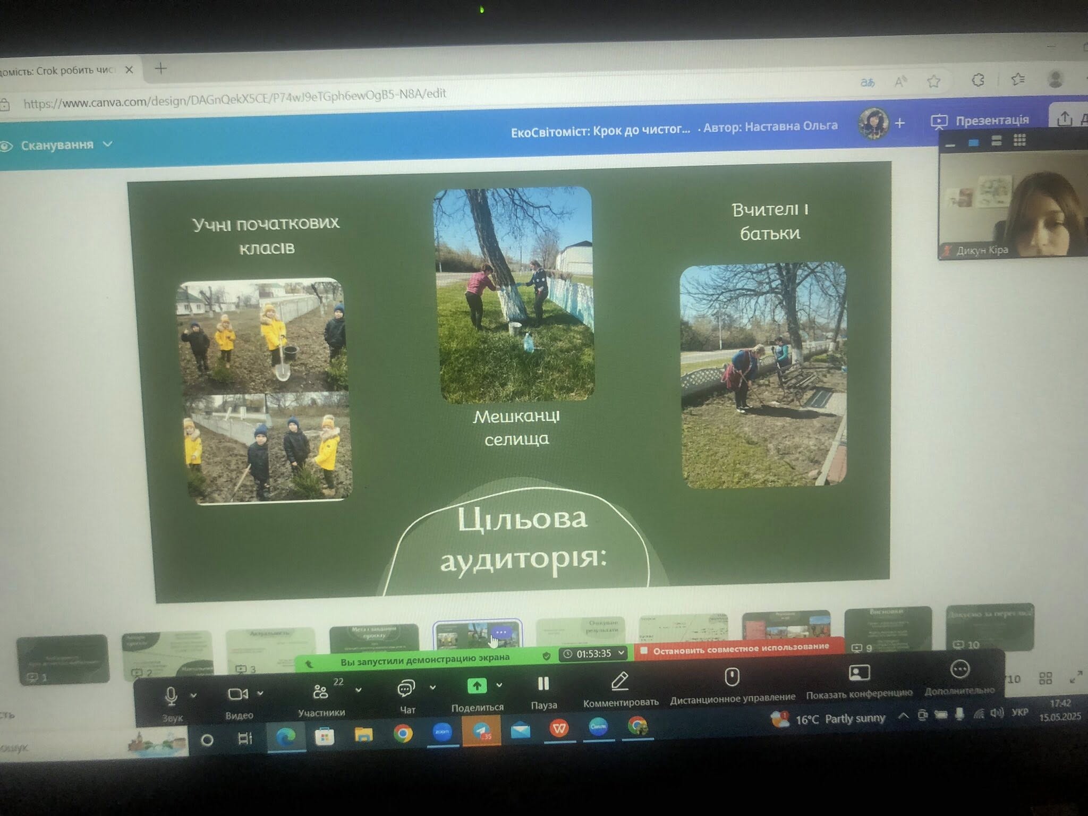Close the ЕкоСвітоміст browser tab
The image size is (1088, 816).
coord(129,70)
